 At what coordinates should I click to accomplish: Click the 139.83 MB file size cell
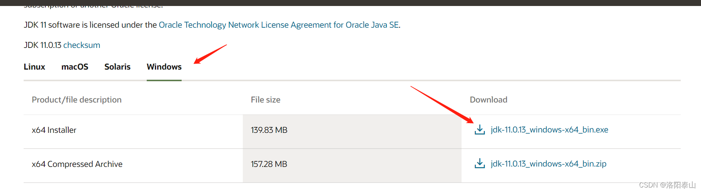click(x=269, y=130)
